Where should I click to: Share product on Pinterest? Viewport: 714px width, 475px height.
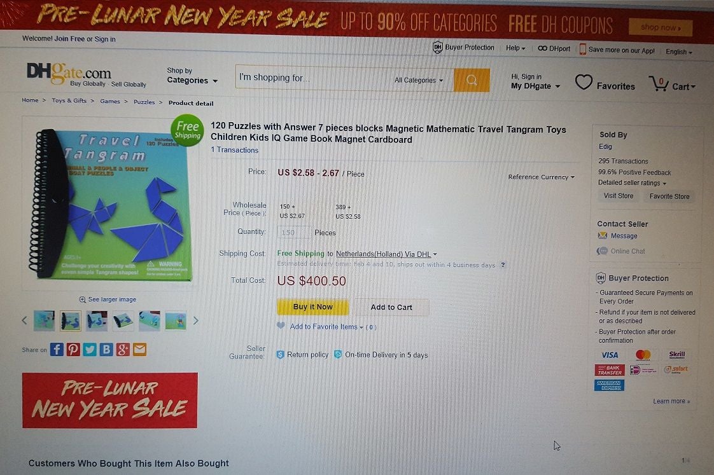73,350
